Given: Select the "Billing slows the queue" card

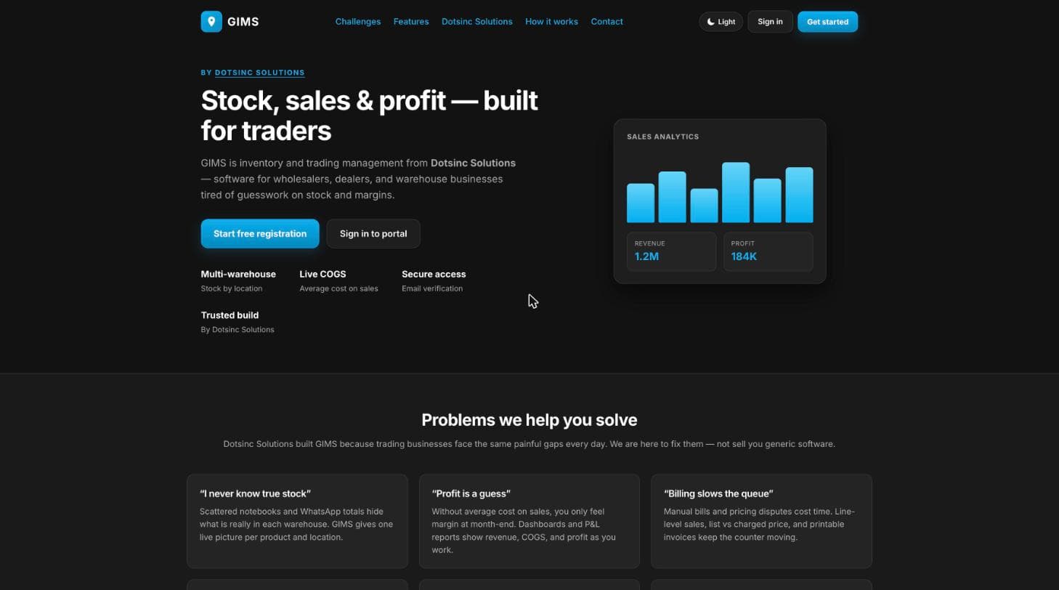Looking at the screenshot, I should click(761, 521).
